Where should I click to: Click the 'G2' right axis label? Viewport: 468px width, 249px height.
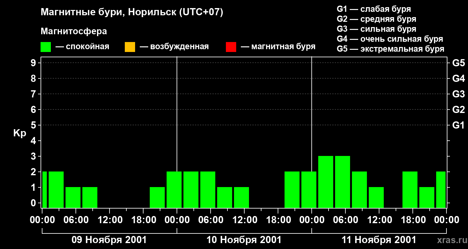[x=459, y=110]
